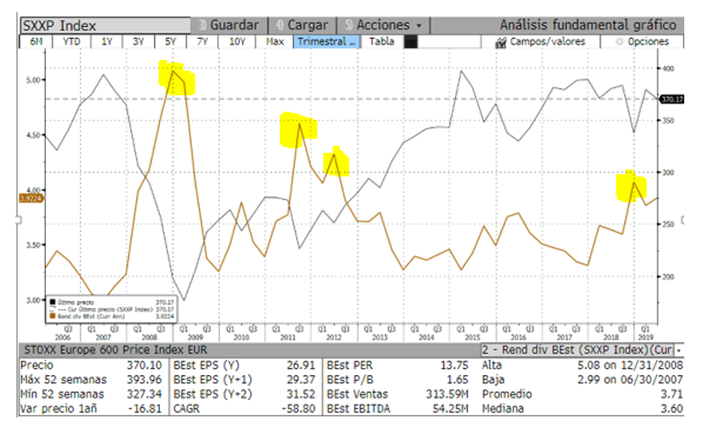Click the black Último precio legend swatch
The width and height of the screenshot is (713, 431).
click(52, 302)
